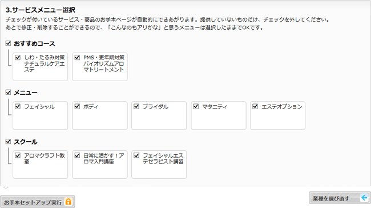Uncheck the メニュー group checkbox
This screenshot has width=371, height=208.
[x=9, y=92]
